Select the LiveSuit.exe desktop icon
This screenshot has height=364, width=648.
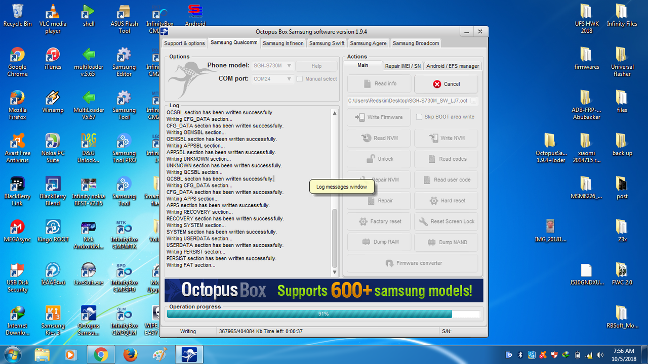89,274
